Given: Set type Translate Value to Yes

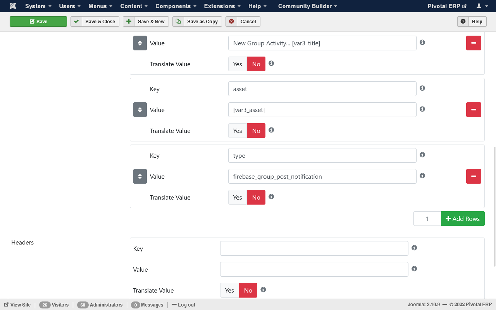Looking at the screenshot, I should click(238, 197).
